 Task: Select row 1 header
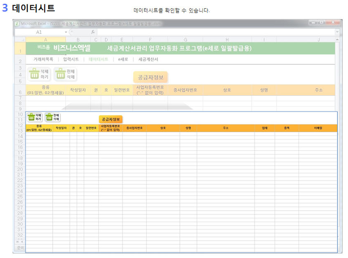(x=20, y=48)
